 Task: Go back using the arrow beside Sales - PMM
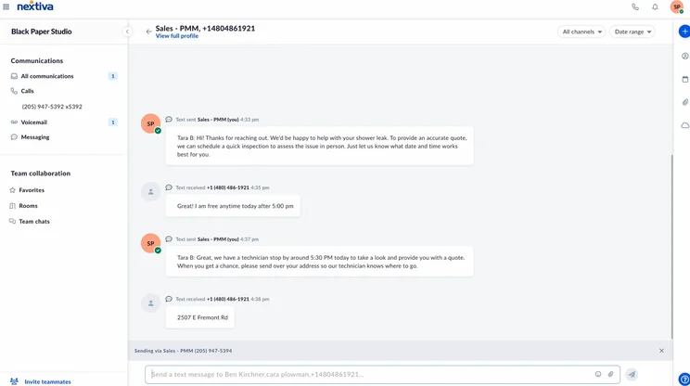tap(148, 32)
